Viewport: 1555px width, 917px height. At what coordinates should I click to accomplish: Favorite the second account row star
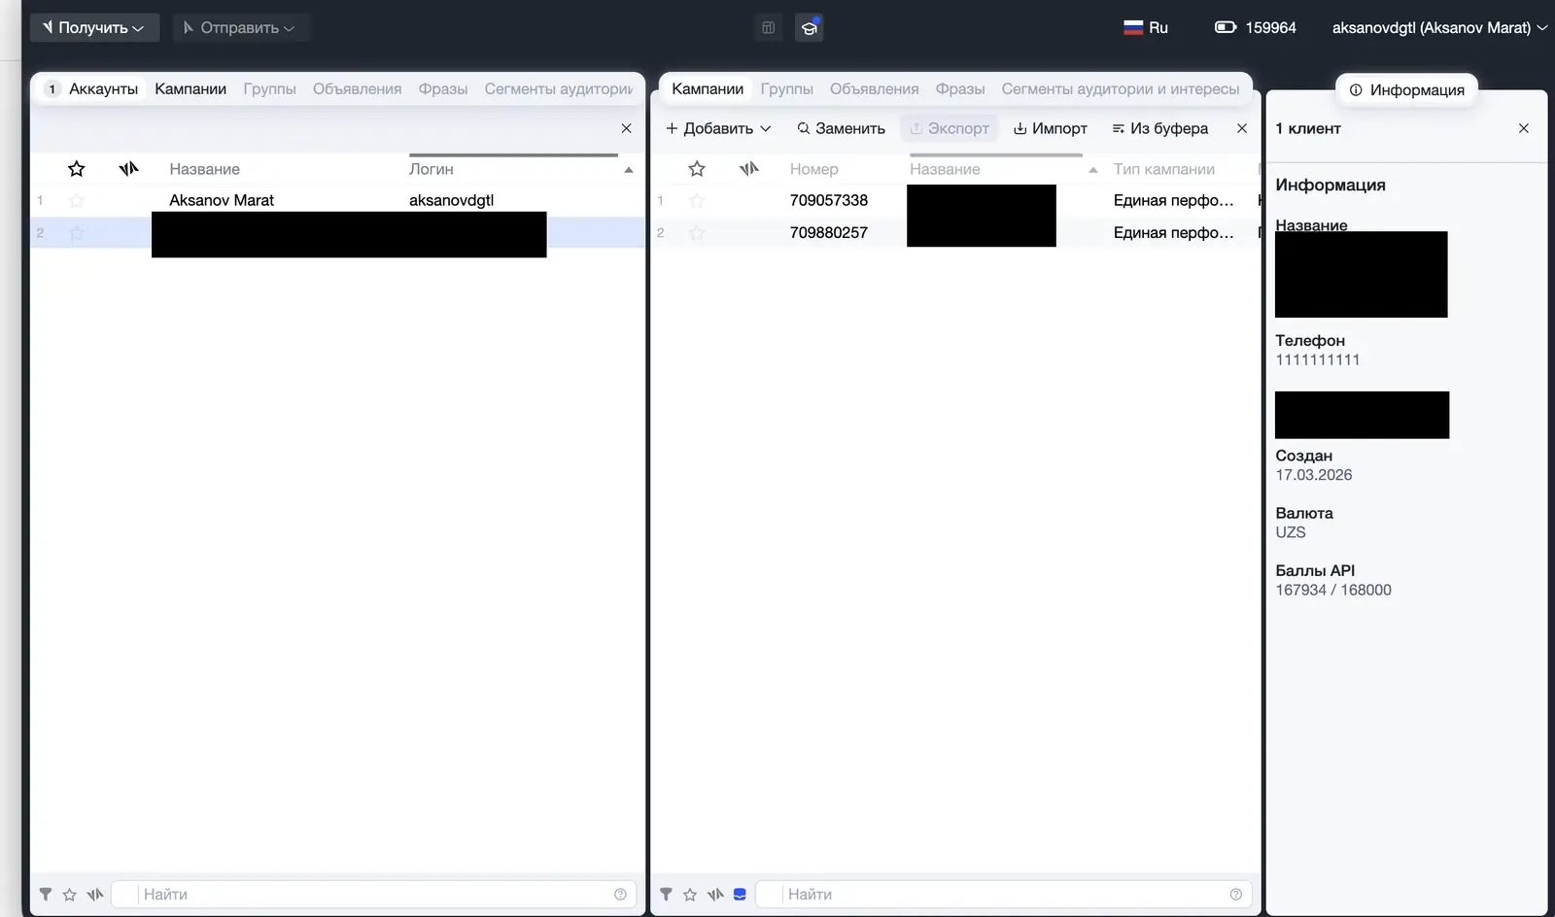tap(77, 232)
